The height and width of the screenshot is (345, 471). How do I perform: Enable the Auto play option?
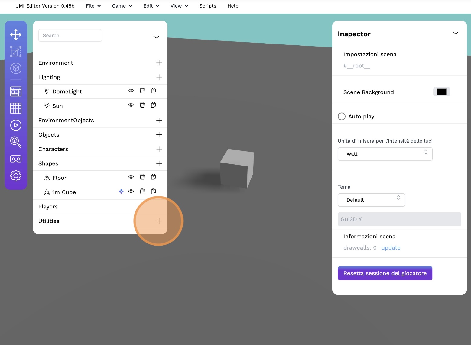click(342, 117)
